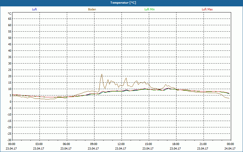Click the 09:00 time axis label

point(94,144)
